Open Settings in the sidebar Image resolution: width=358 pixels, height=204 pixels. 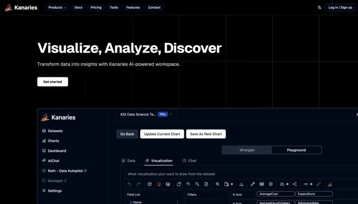[52, 191]
